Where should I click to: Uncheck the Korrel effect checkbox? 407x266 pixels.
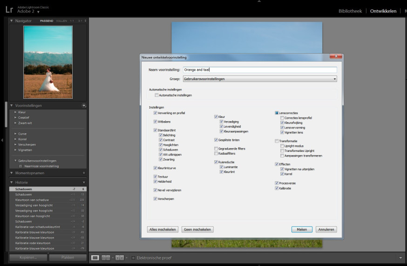(282, 174)
